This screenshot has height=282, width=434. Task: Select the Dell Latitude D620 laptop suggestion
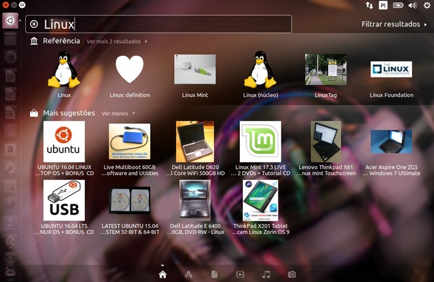coord(195,141)
